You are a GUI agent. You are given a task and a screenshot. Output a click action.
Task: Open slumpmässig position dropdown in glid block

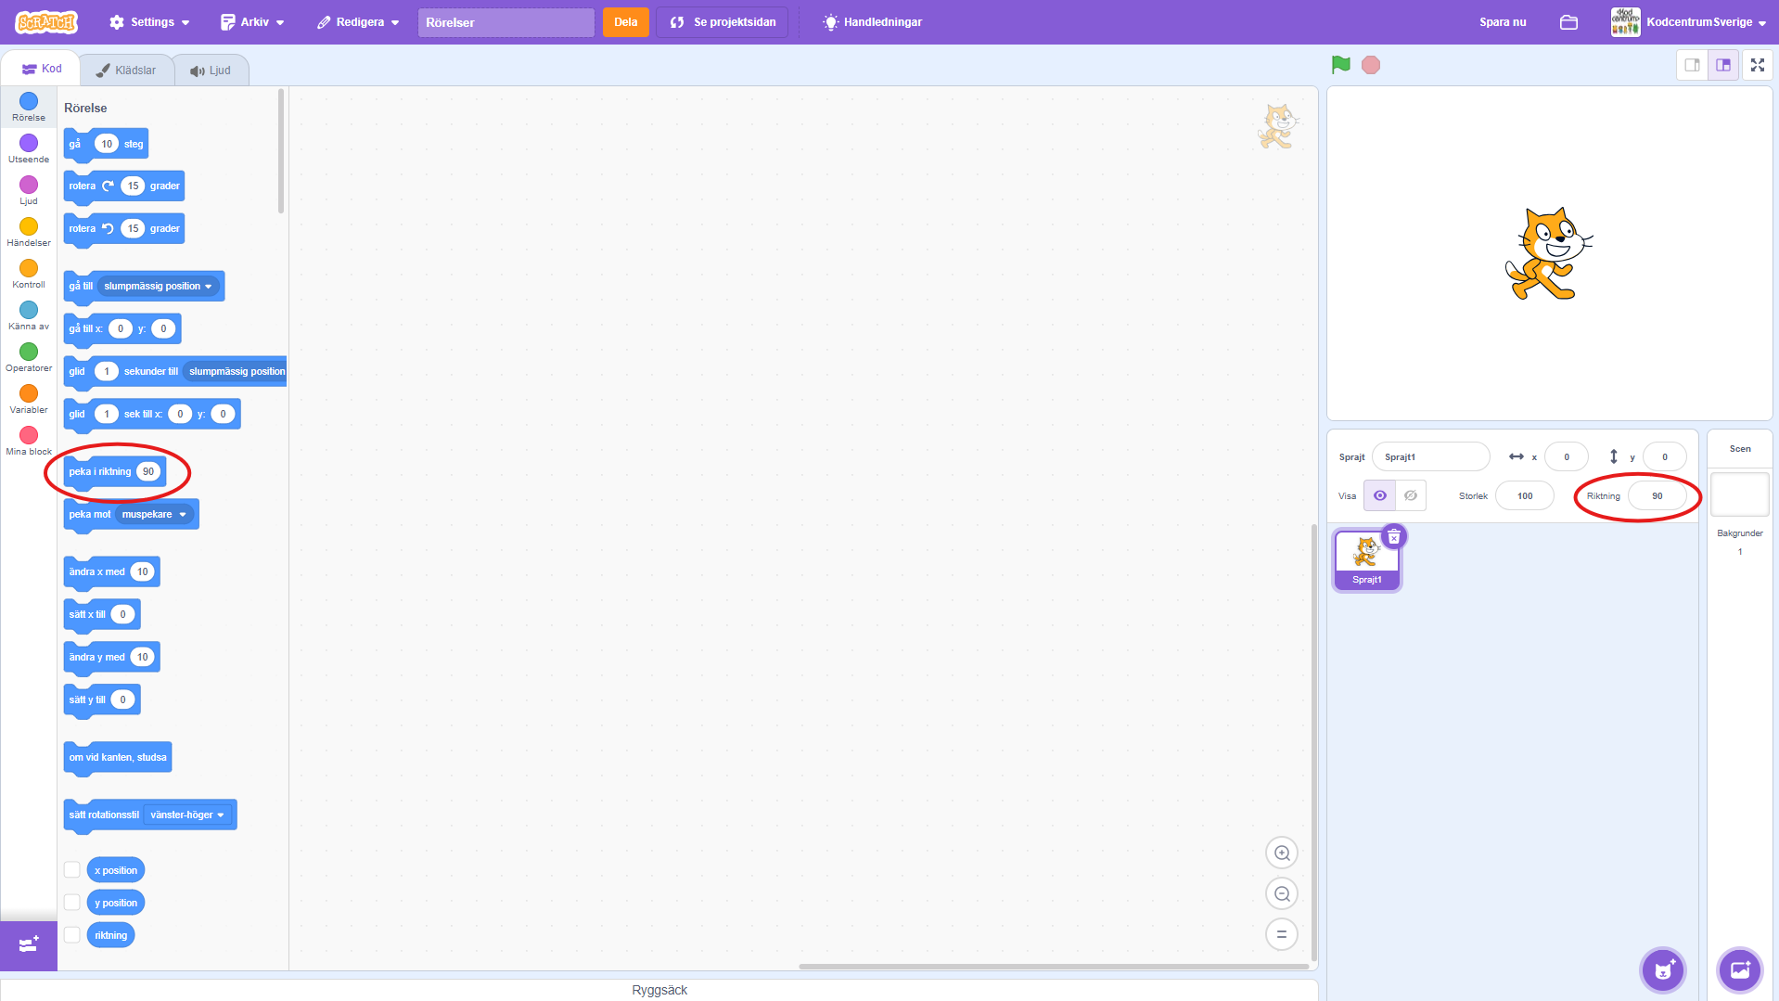click(x=236, y=371)
